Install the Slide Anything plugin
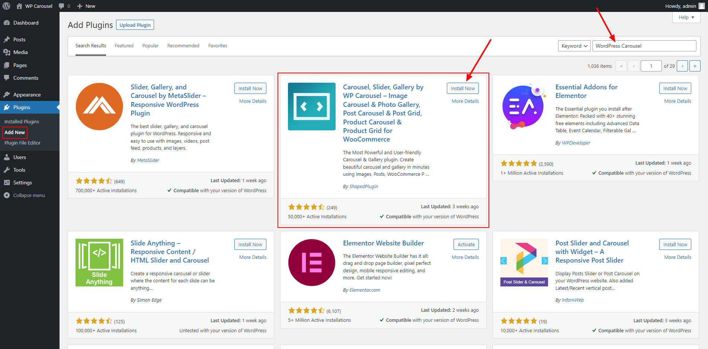This screenshot has width=708, height=349. click(250, 244)
